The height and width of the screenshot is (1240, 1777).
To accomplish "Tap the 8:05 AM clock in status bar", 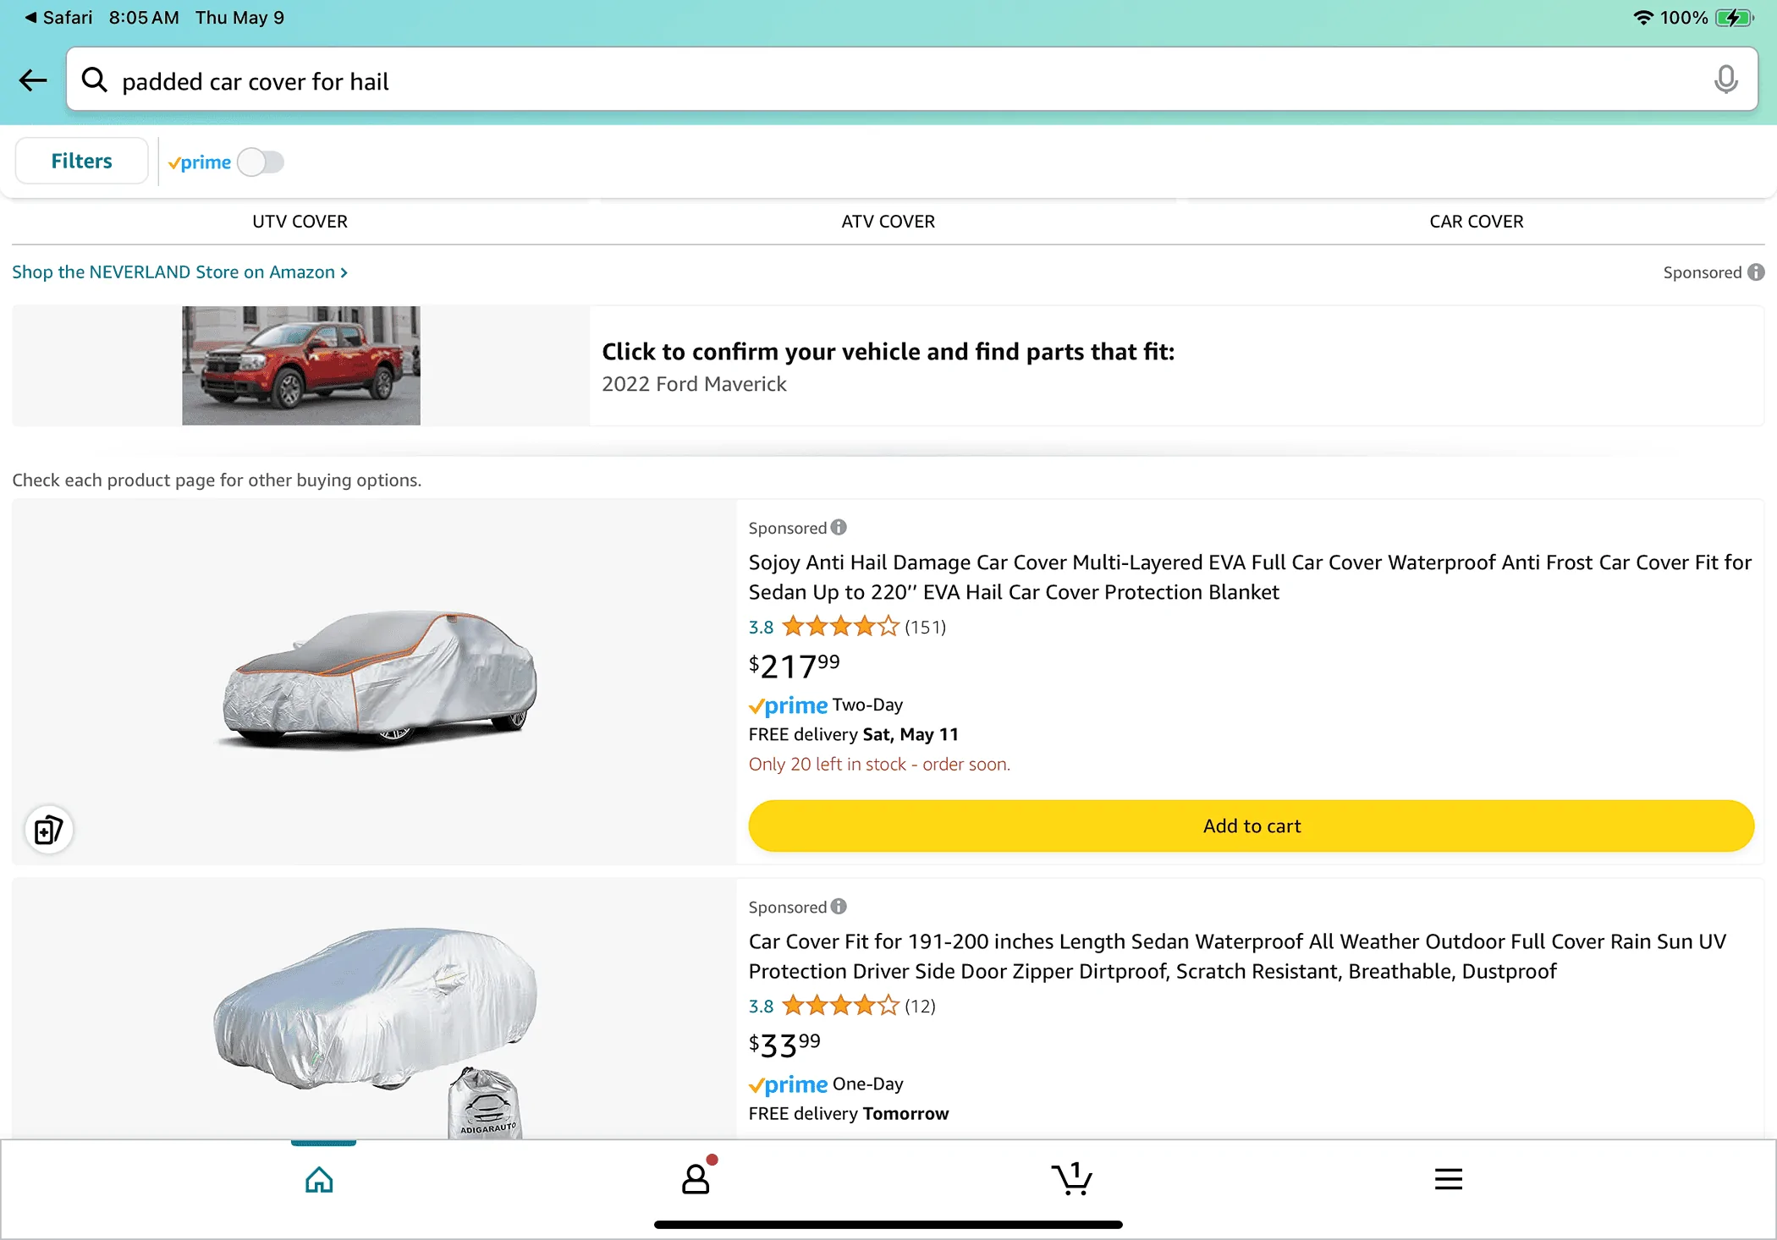I will pos(144,18).
